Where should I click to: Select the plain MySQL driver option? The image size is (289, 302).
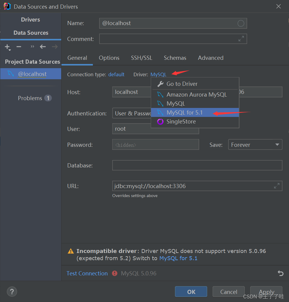(195, 104)
